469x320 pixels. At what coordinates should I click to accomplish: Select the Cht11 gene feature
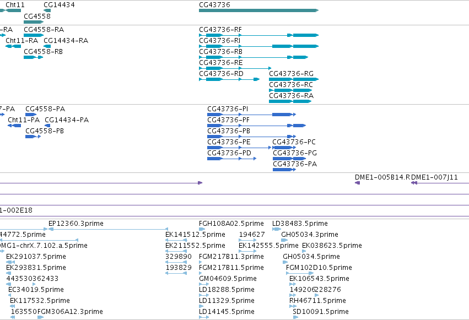[x=13, y=10]
